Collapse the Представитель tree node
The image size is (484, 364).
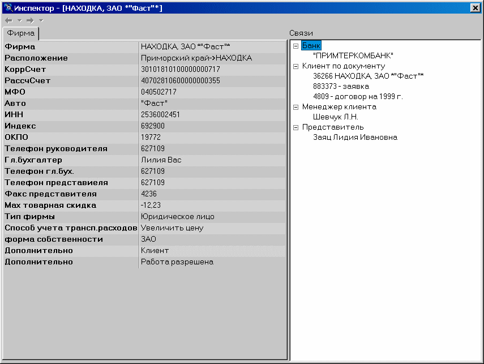tap(296, 127)
